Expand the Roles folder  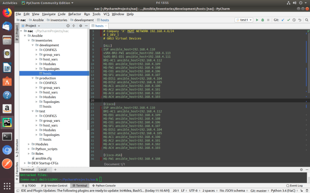(x=29, y=154)
